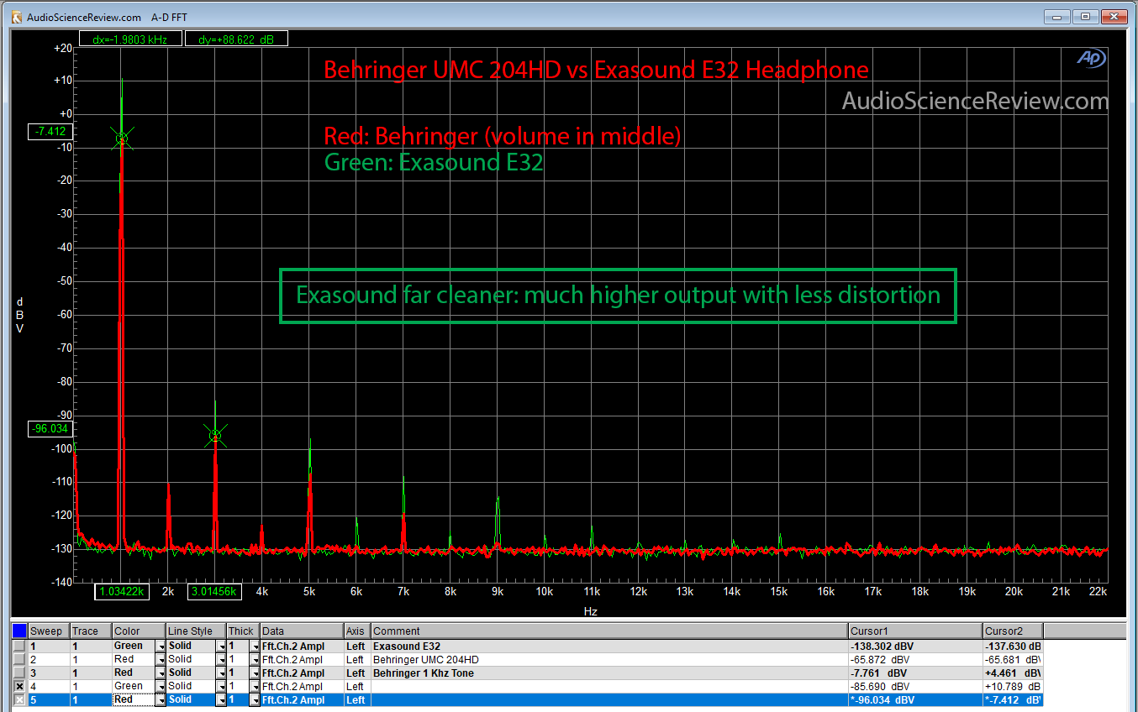Click the -7.761 dBV Cursor1 value

(915, 673)
